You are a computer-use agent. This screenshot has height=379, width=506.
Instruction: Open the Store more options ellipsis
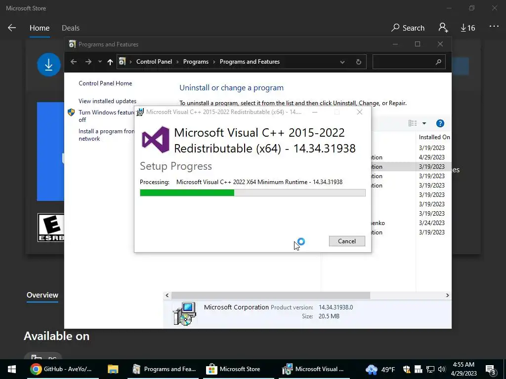coord(494,27)
